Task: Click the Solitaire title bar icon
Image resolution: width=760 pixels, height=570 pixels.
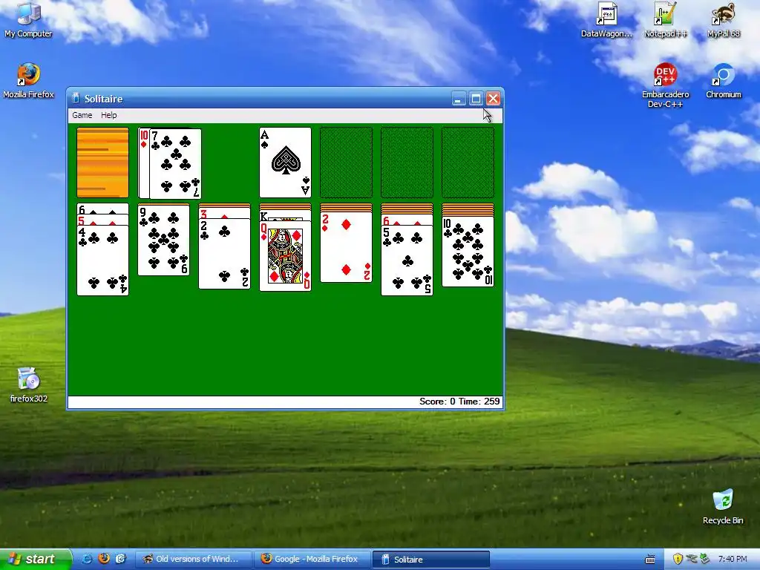Action: [76, 99]
